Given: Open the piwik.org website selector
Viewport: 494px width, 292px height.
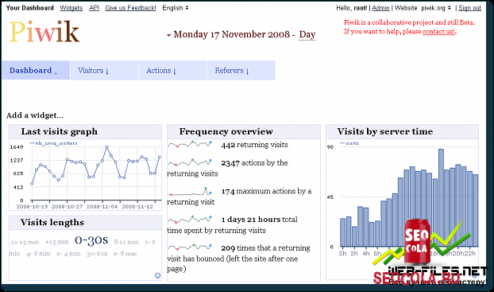Looking at the screenshot, I should [x=436, y=8].
